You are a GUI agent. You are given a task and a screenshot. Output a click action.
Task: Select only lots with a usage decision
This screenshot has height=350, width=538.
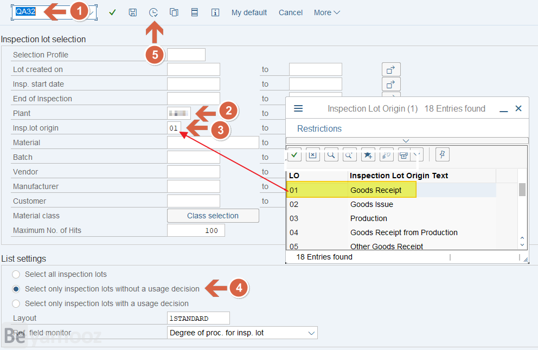[x=16, y=304]
